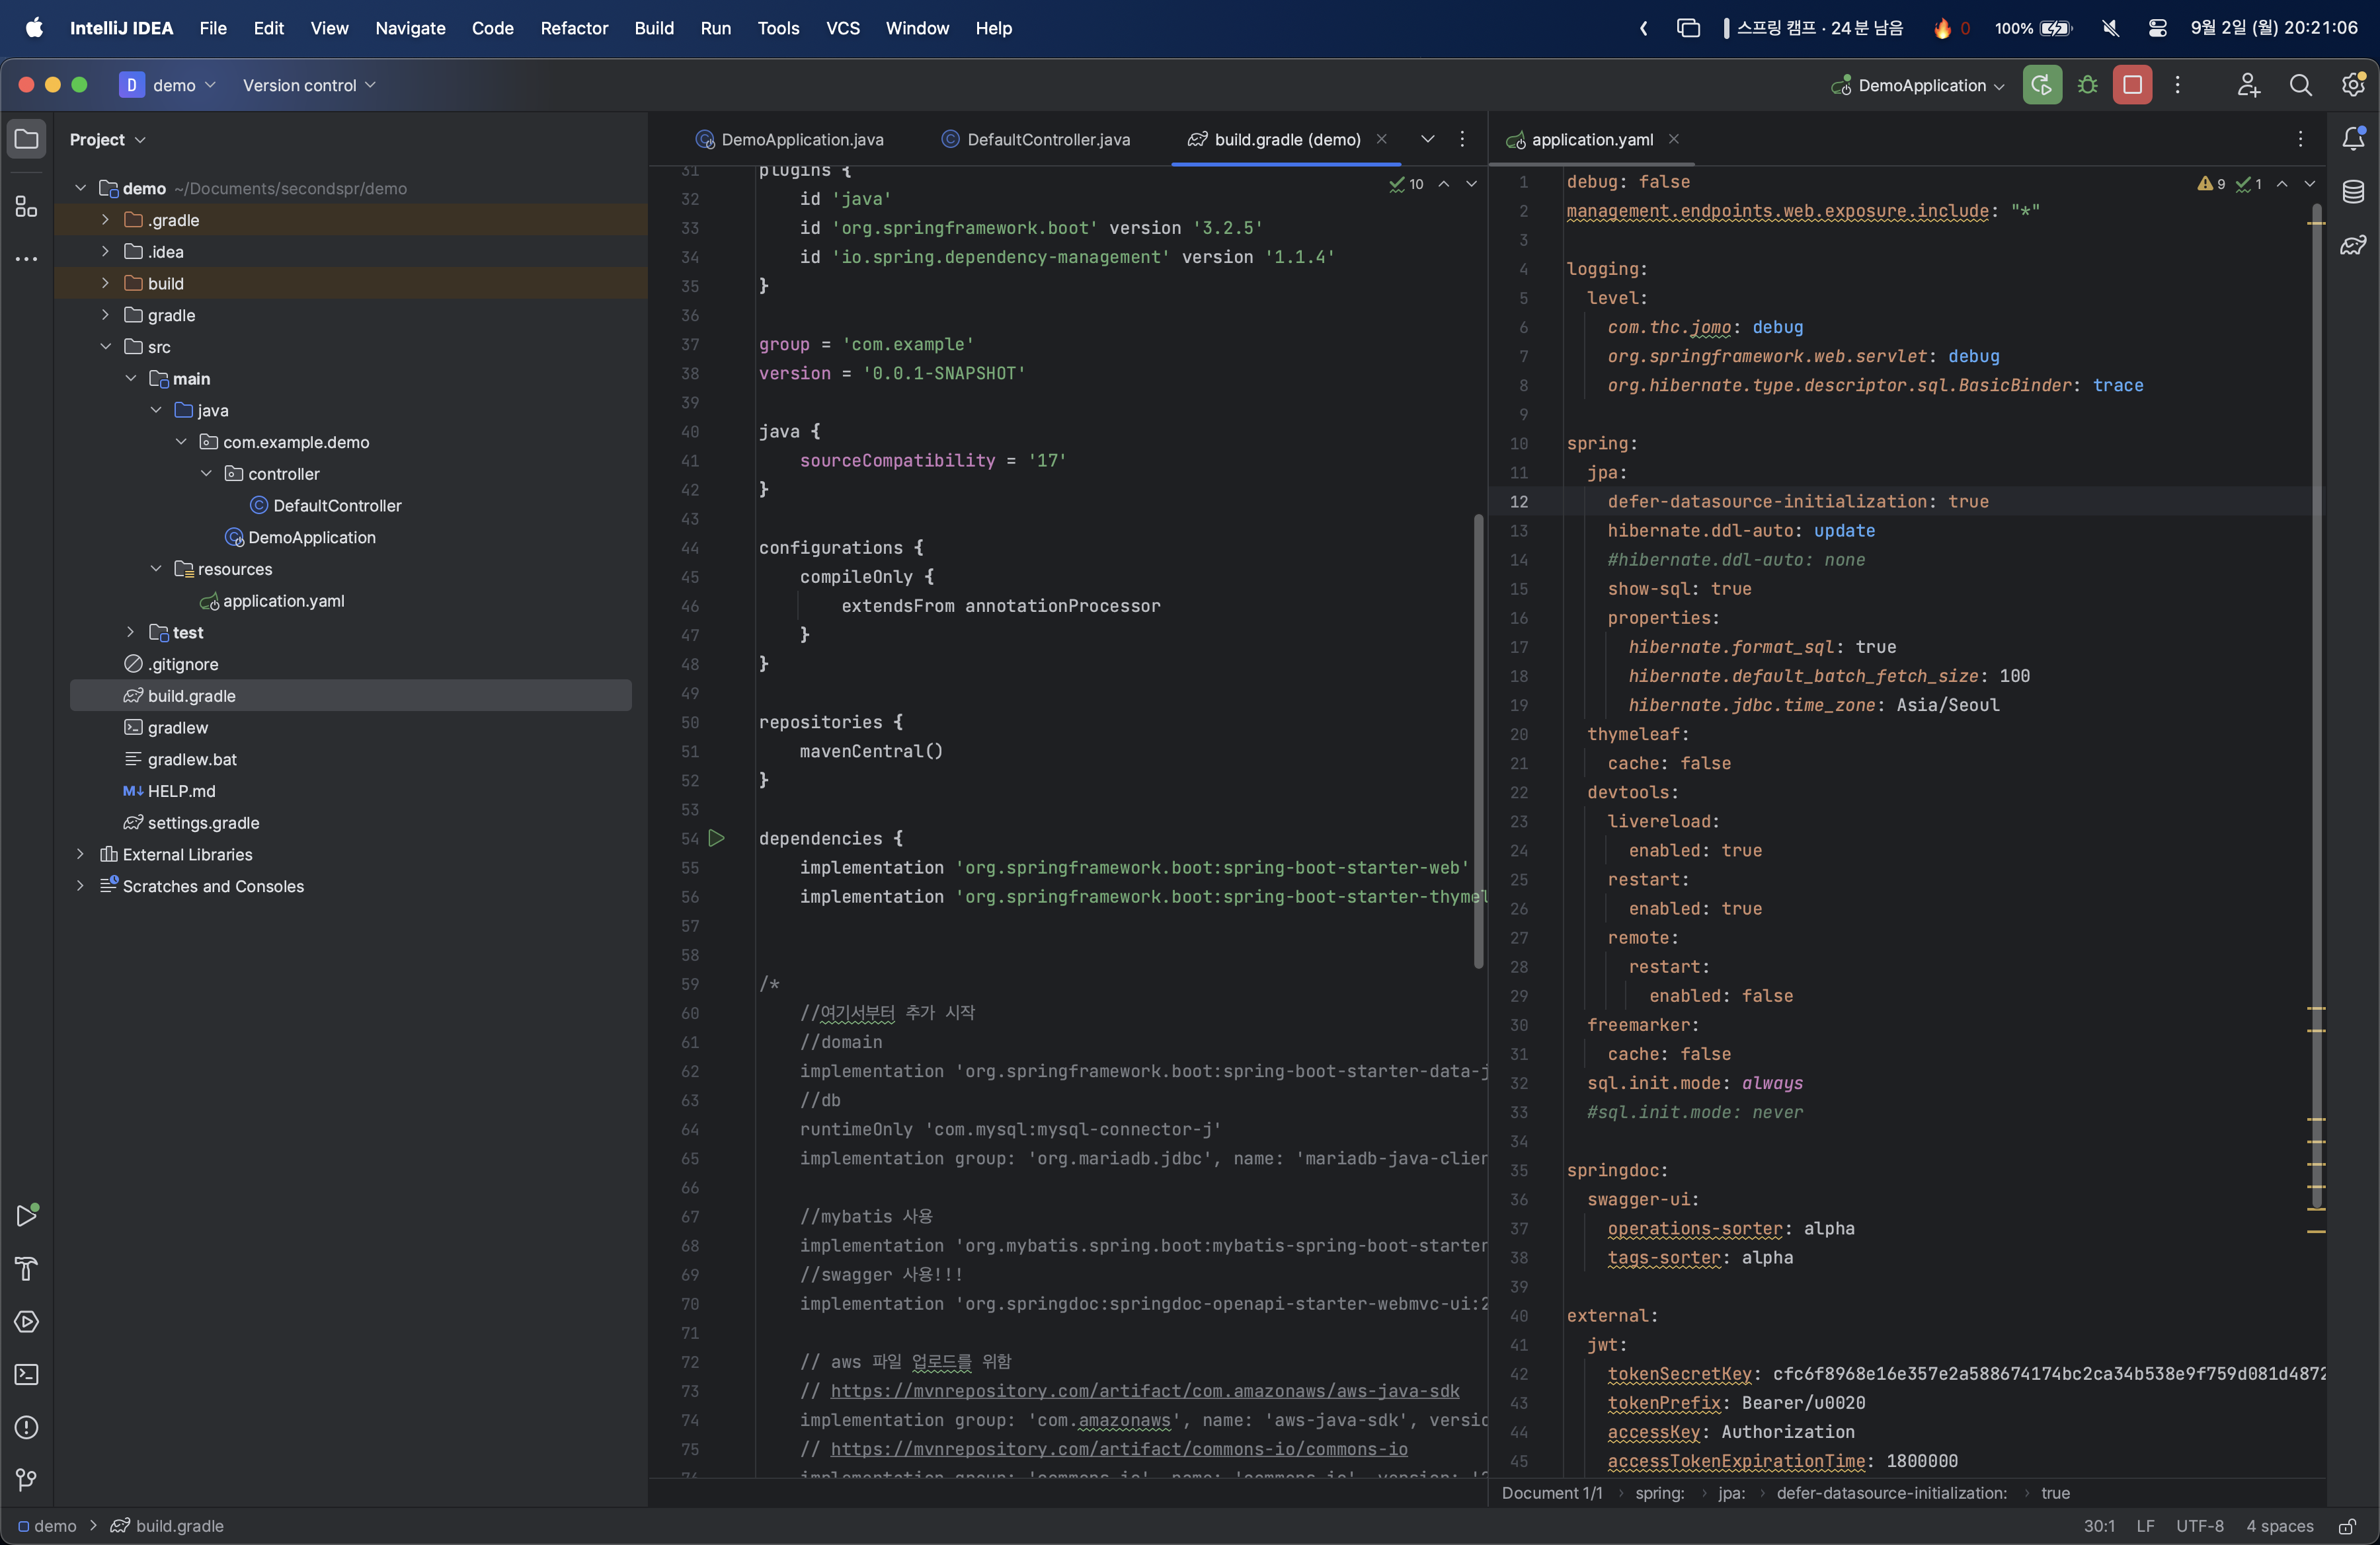Viewport: 2380px width, 1545px height.
Task: Open the Database tool window icon
Action: coord(2353,192)
